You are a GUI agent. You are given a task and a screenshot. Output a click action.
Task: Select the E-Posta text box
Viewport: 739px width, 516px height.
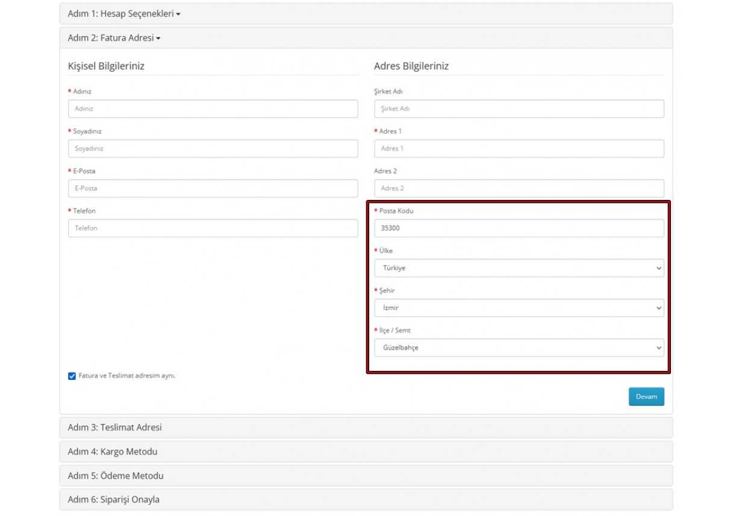coord(211,188)
